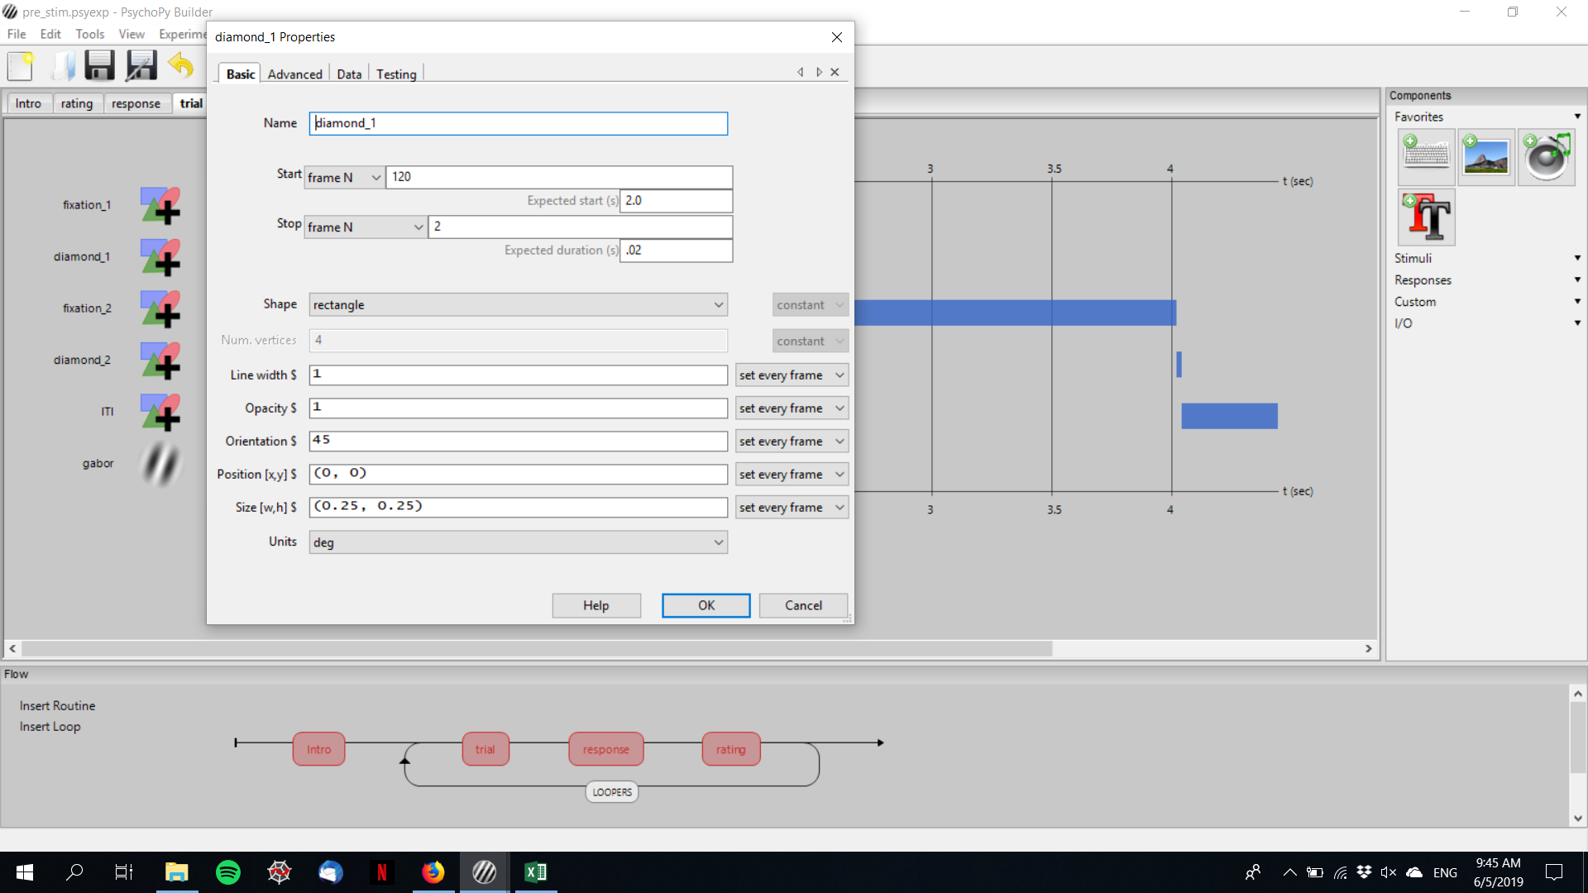Open Start type dropdown set to frame N

click(x=344, y=177)
